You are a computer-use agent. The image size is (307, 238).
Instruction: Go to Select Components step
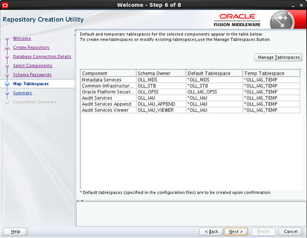33,66
